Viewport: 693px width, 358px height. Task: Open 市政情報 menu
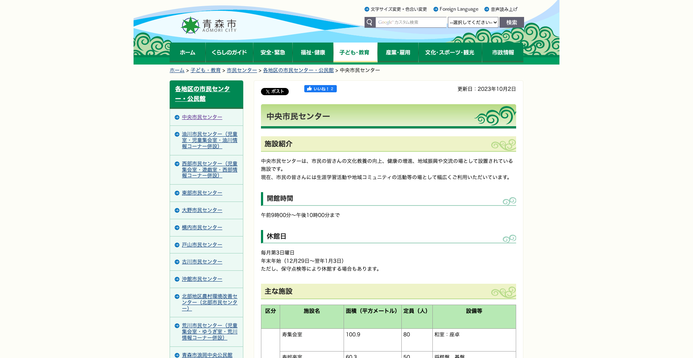click(502, 52)
